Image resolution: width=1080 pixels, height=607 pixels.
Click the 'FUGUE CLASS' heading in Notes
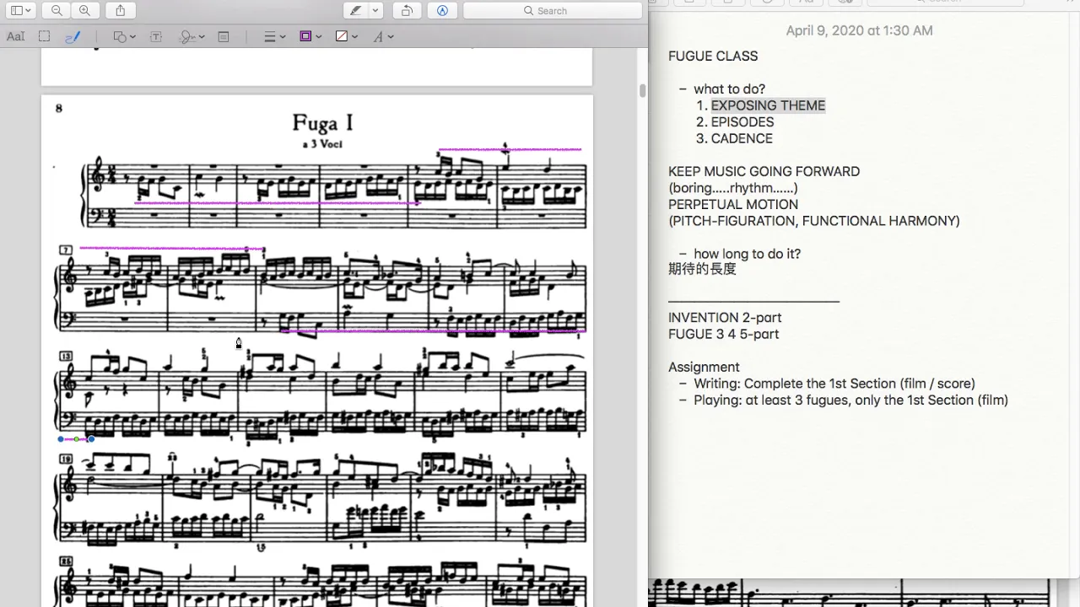click(713, 56)
